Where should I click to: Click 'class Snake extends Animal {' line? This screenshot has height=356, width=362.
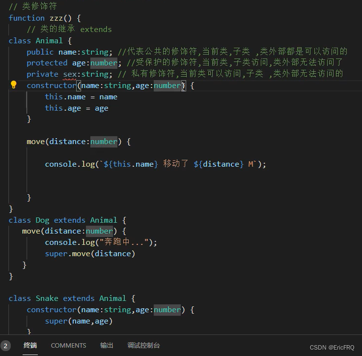72,298
